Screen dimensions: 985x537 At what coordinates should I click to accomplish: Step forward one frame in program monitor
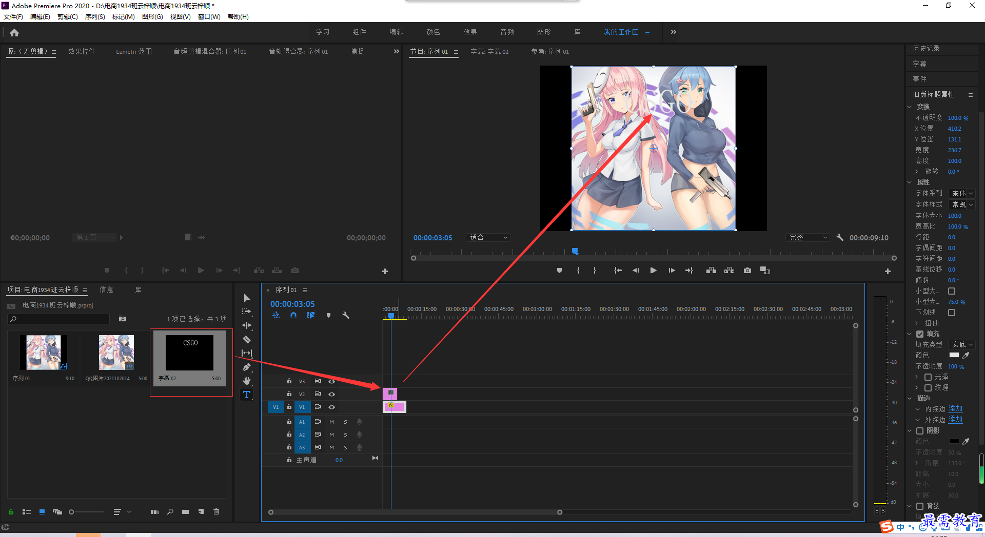[x=672, y=271]
